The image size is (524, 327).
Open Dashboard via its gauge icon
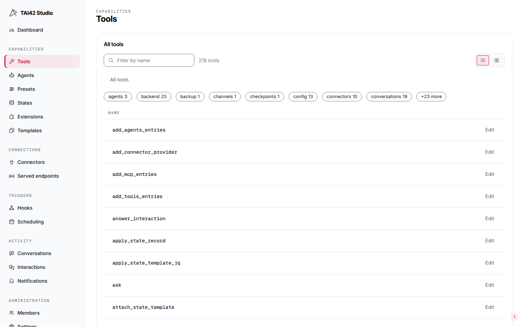click(x=12, y=30)
